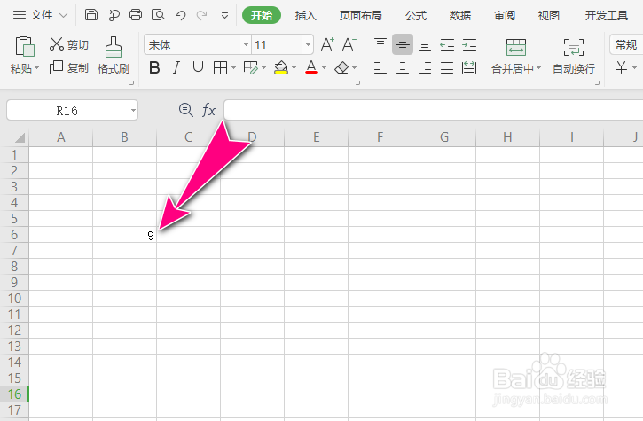
Task: Click the Select All corner triangle
Action: [x=20, y=137]
